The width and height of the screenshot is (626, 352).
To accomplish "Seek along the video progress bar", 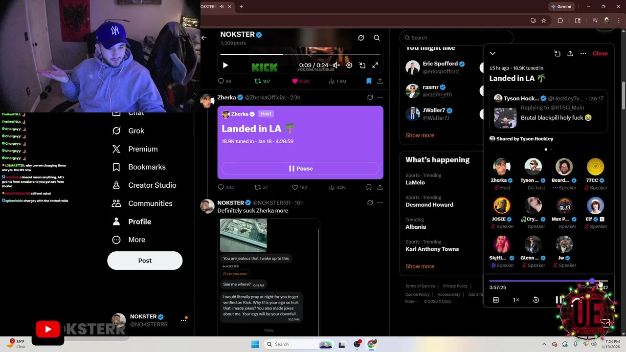I will (x=300, y=54).
